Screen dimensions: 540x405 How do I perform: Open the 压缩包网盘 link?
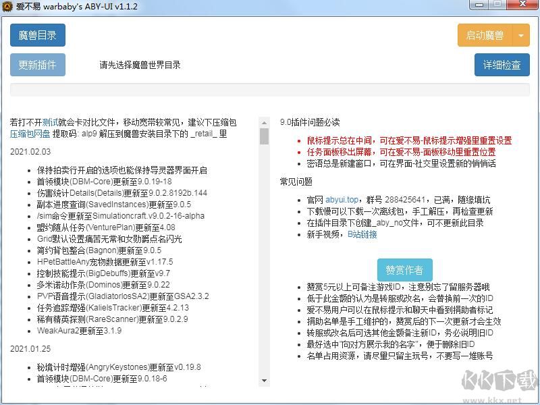tap(30, 134)
